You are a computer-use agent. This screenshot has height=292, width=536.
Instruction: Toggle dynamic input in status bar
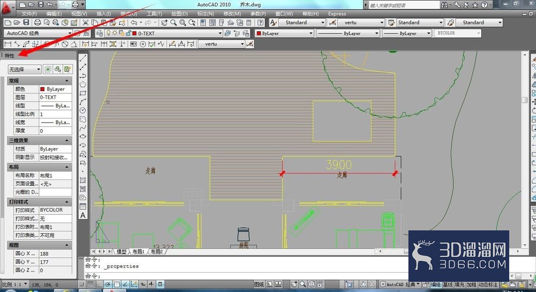[x=143, y=284]
